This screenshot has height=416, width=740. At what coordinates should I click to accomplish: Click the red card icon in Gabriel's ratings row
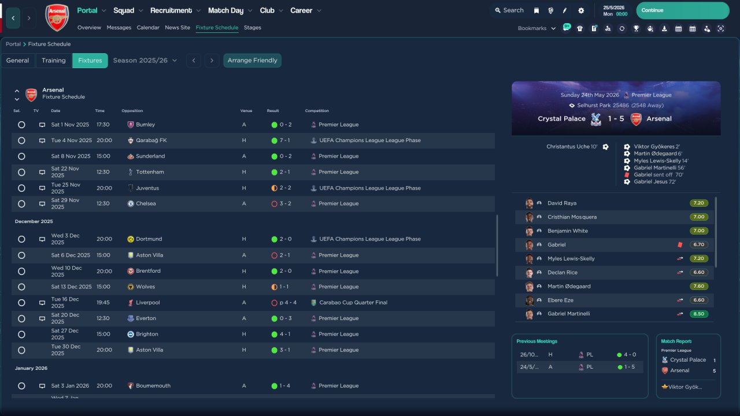pos(680,245)
